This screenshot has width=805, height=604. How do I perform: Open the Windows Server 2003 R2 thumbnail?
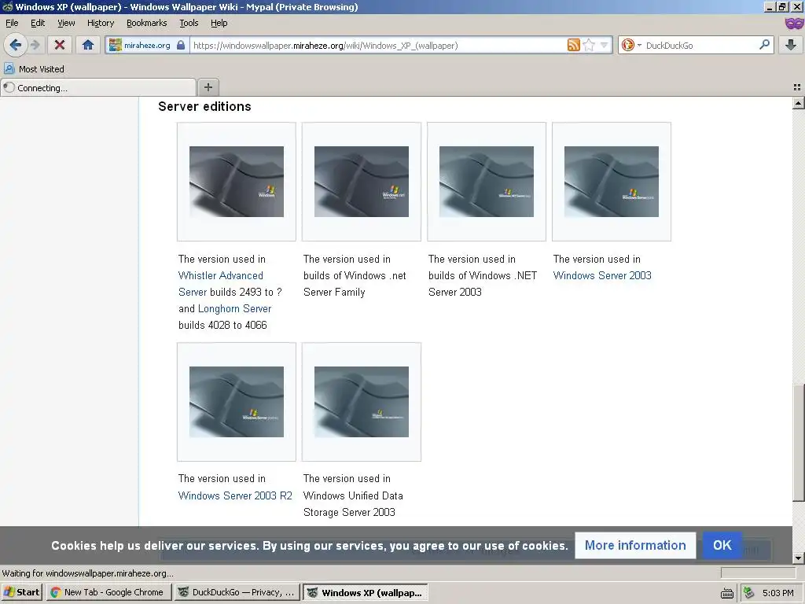(x=237, y=402)
